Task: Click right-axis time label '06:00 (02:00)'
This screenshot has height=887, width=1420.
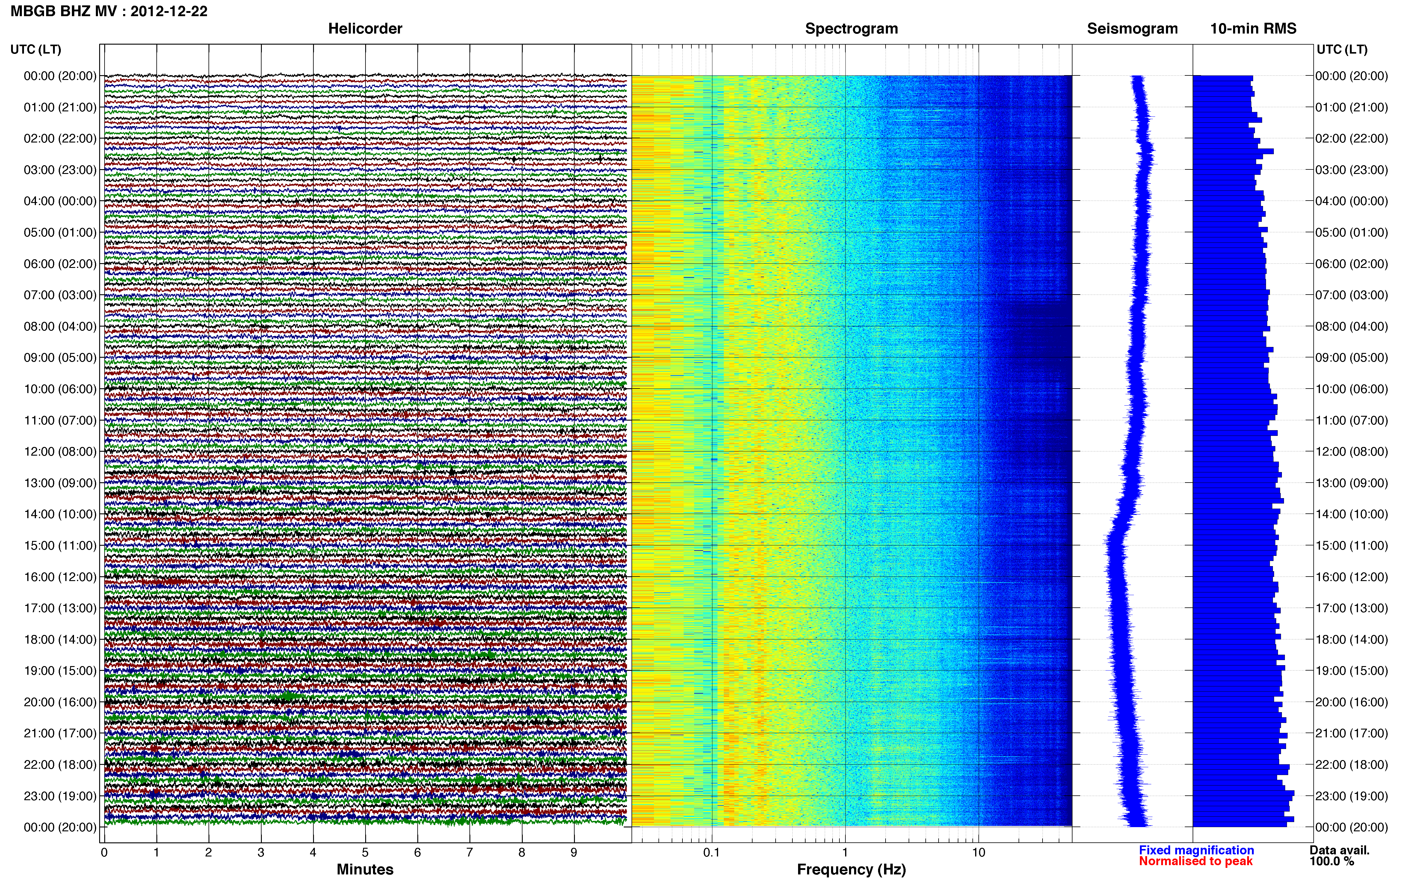Action: pos(1351,264)
